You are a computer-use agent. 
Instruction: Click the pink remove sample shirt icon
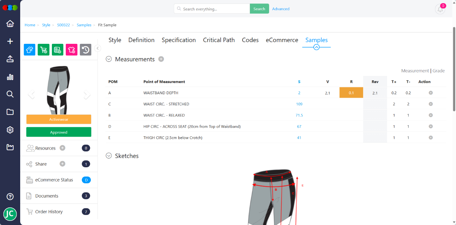tap(71, 50)
